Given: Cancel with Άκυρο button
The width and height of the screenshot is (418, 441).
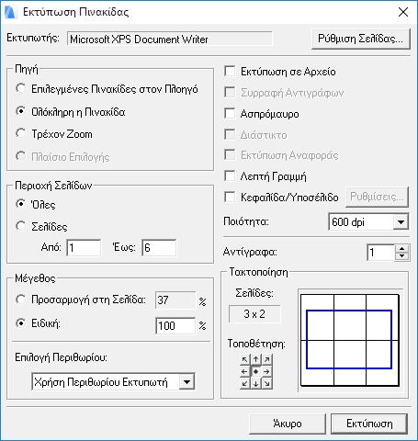Looking at the screenshot, I should tap(288, 424).
